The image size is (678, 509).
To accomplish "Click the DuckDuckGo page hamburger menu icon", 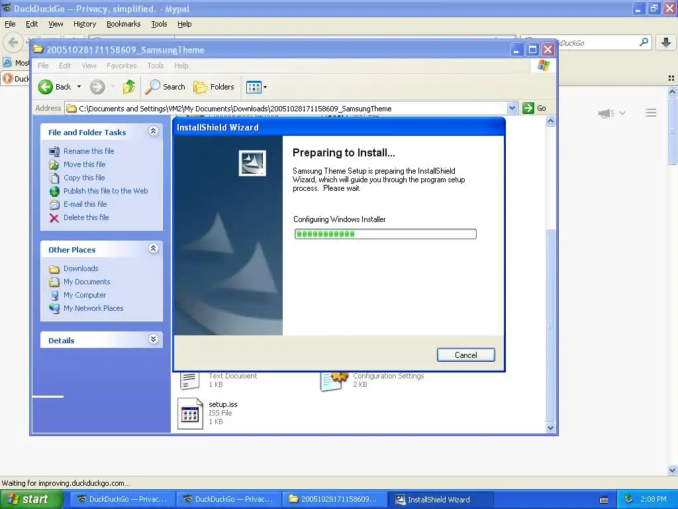I will click(x=651, y=113).
